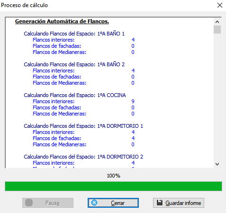Click the vertical scrollbar thumb
This screenshot has width=226, height=213.
coord(217,29)
